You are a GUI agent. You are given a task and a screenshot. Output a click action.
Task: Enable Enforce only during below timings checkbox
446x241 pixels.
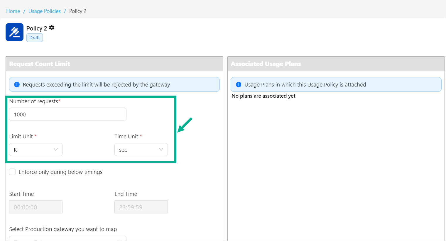pos(12,172)
